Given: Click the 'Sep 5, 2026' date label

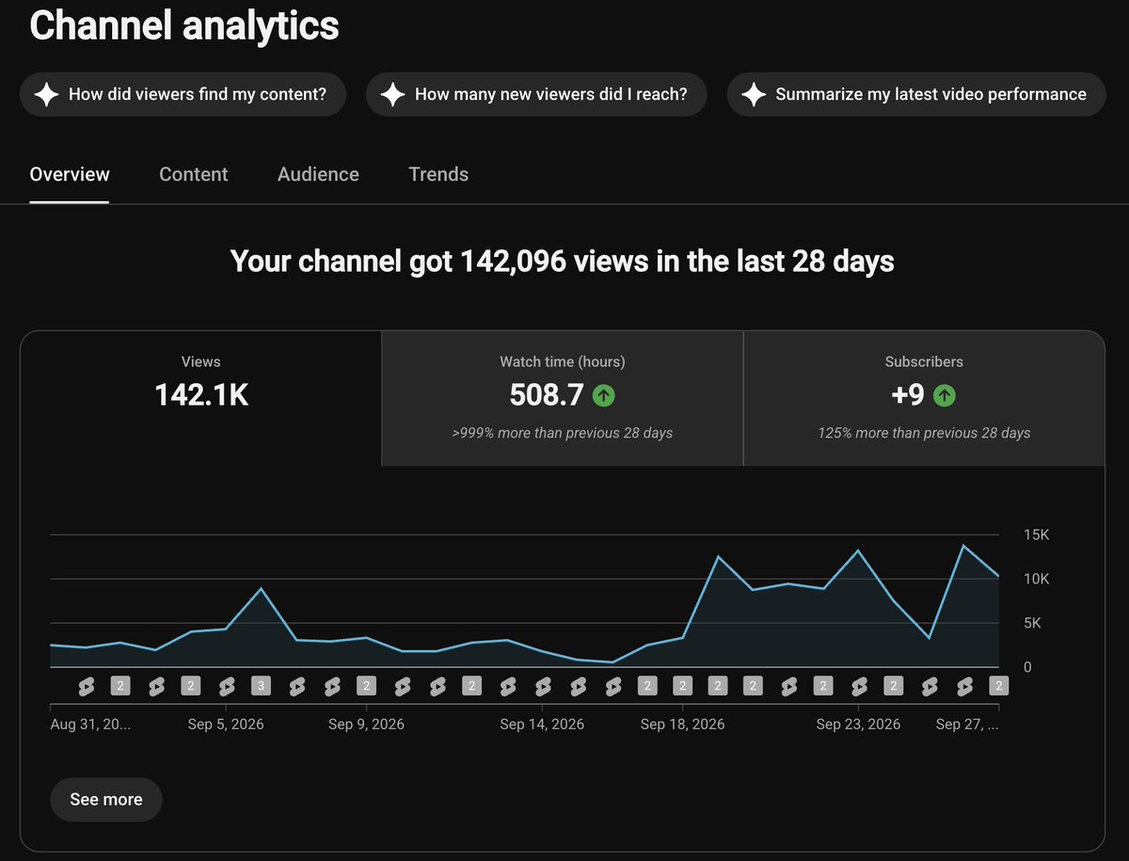Looking at the screenshot, I should tap(226, 724).
